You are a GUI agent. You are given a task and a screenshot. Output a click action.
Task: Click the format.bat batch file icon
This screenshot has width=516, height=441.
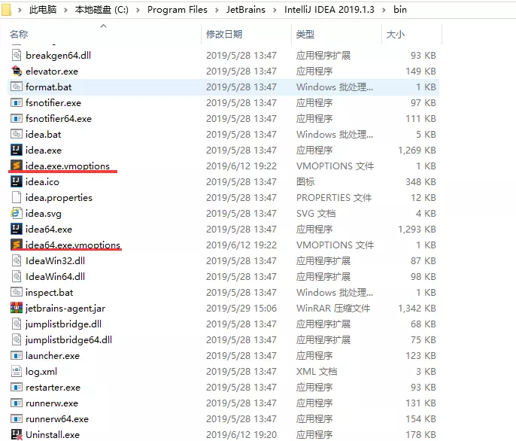(17, 87)
